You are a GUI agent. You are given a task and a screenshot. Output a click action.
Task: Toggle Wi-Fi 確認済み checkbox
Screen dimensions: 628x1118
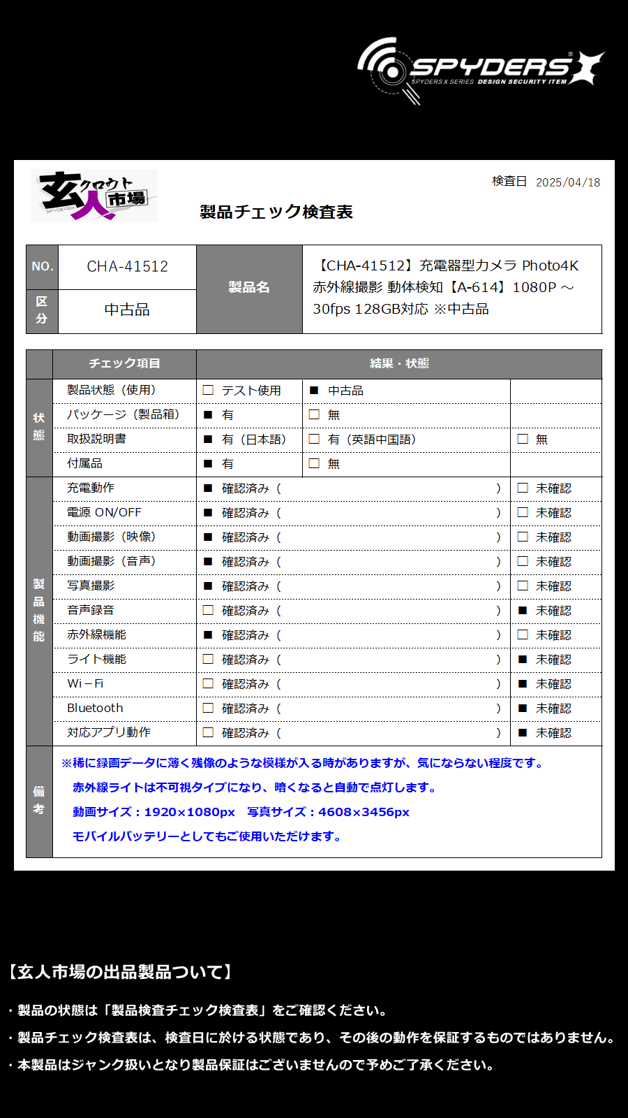click(x=208, y=683)
